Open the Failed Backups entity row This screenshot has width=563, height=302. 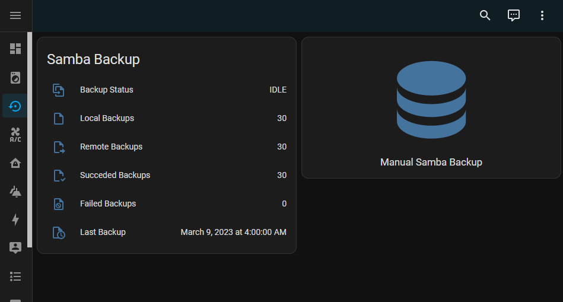point(167,204)
